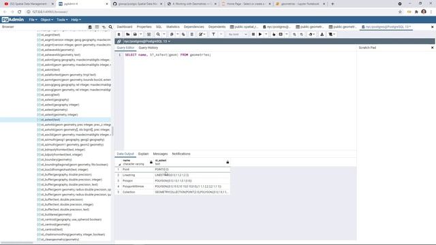436x245 pixels.
Task: Switch to the Properties tab
Action: (x=144, y=27)
